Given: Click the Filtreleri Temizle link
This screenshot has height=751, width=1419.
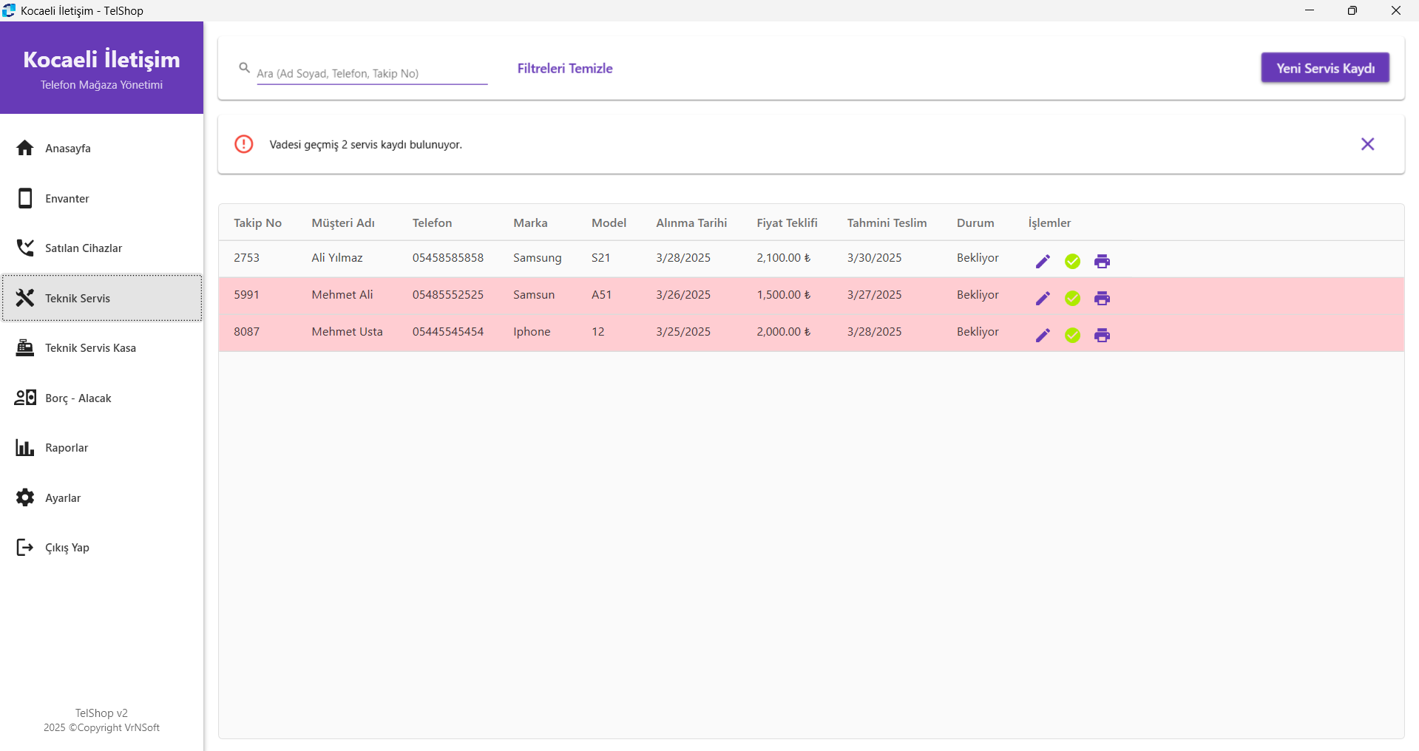Looking at the screenshot, I should [x=565, y=69].
